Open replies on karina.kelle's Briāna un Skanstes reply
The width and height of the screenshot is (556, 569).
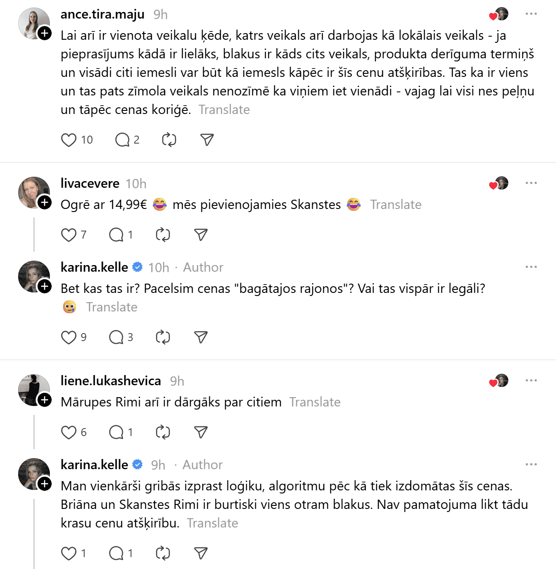coord(116,554)
